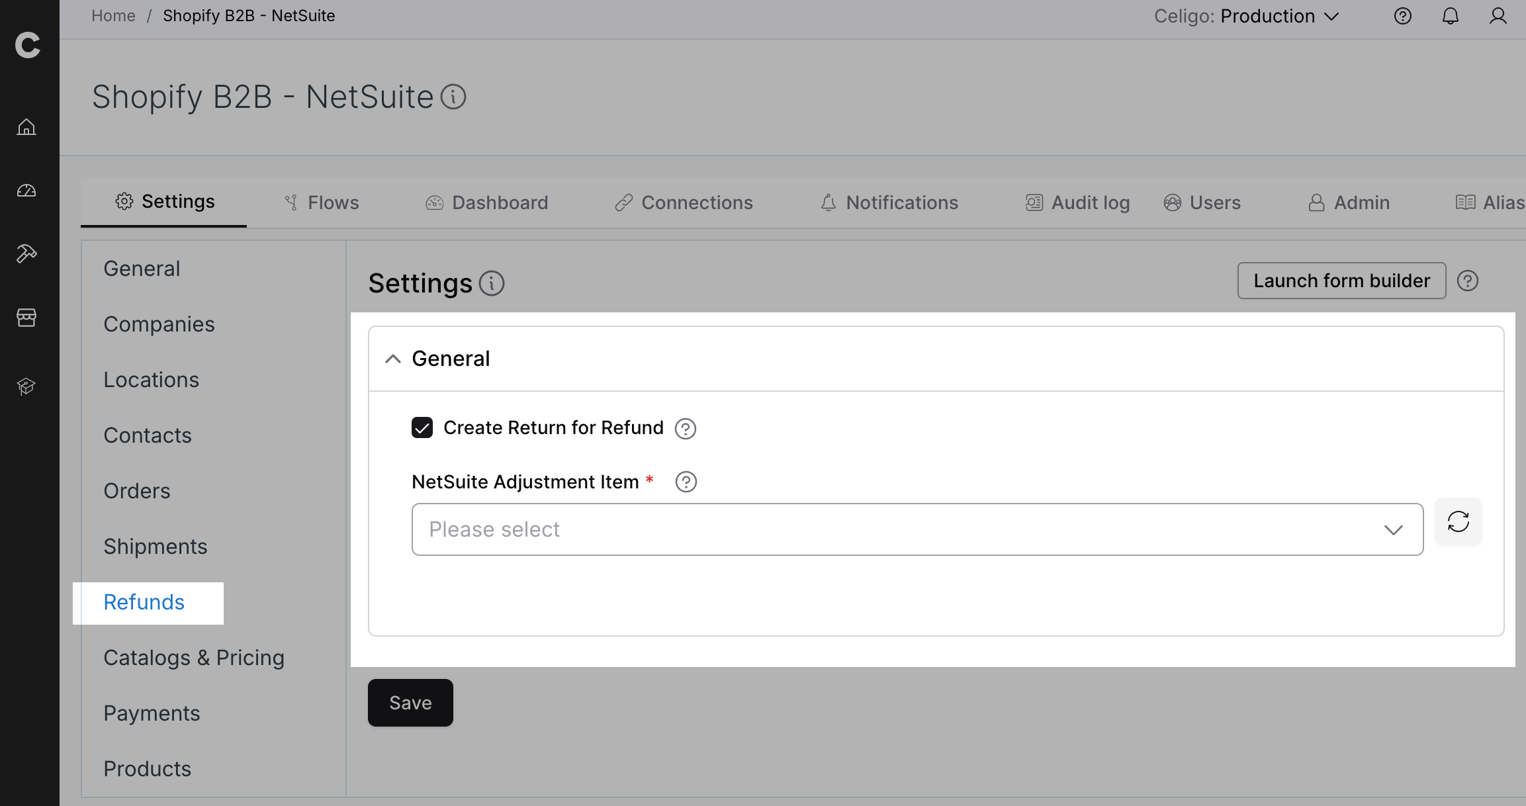Select Orders in settings sidebar
Screen dimensions: 1526x806
click(137, 491)
